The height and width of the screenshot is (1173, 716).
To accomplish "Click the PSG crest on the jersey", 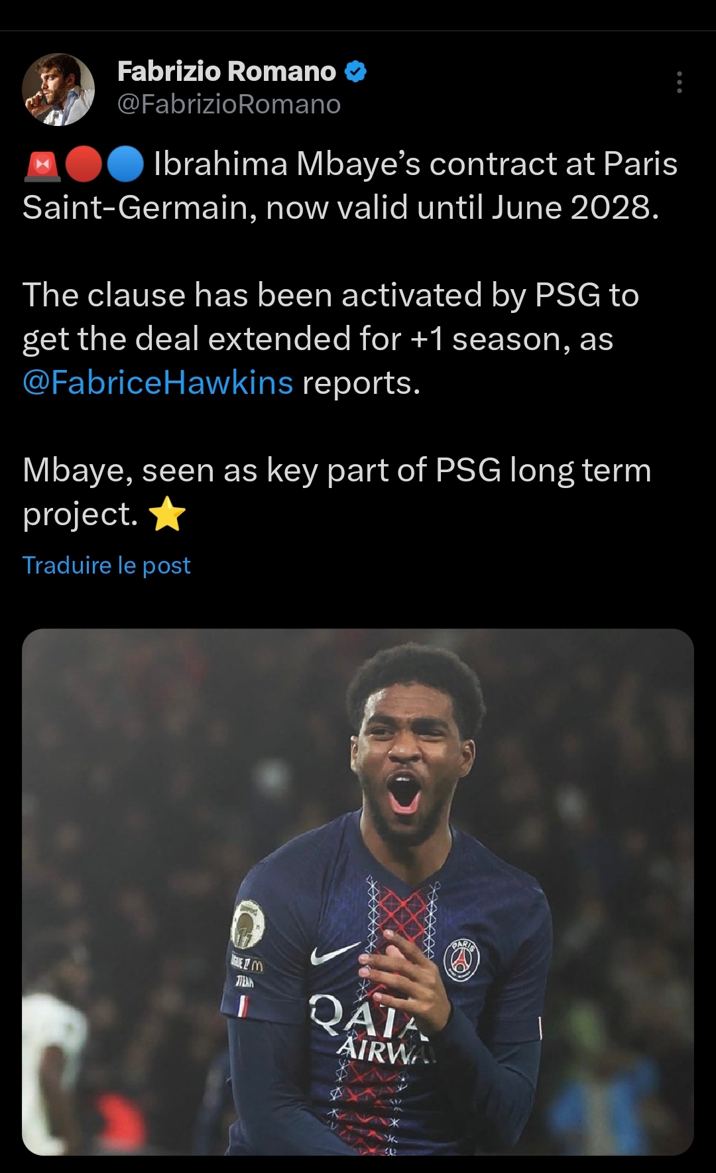I will point(461,959).
